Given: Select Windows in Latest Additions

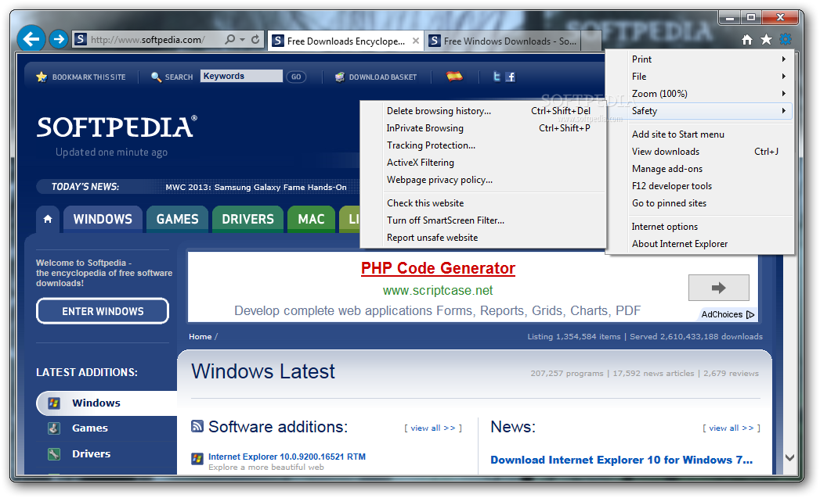Looking at the screenshot, I should point(107,403).
